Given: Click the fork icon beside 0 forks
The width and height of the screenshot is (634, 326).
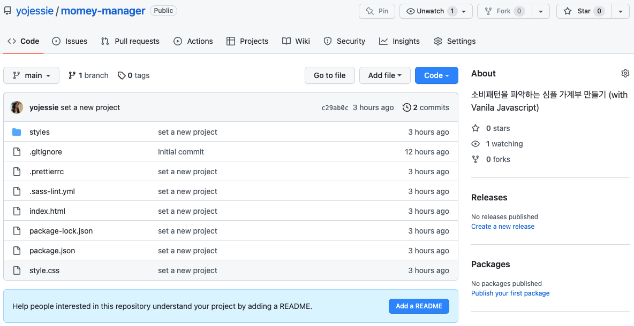Looking at the screenshot, I should [476, 159].
